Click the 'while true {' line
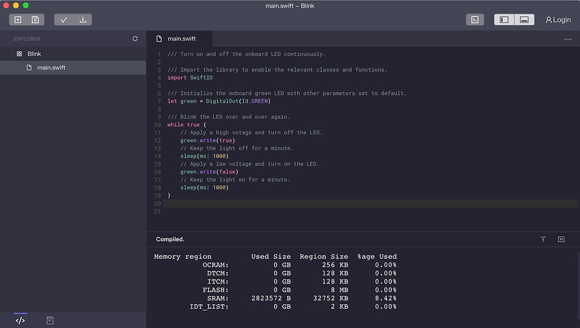580x328 pixels. point(187,124)
